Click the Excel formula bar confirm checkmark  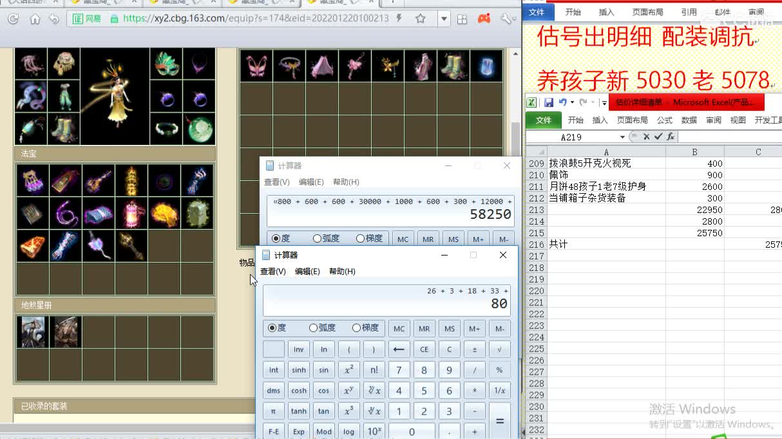click(x=658, y=136)
